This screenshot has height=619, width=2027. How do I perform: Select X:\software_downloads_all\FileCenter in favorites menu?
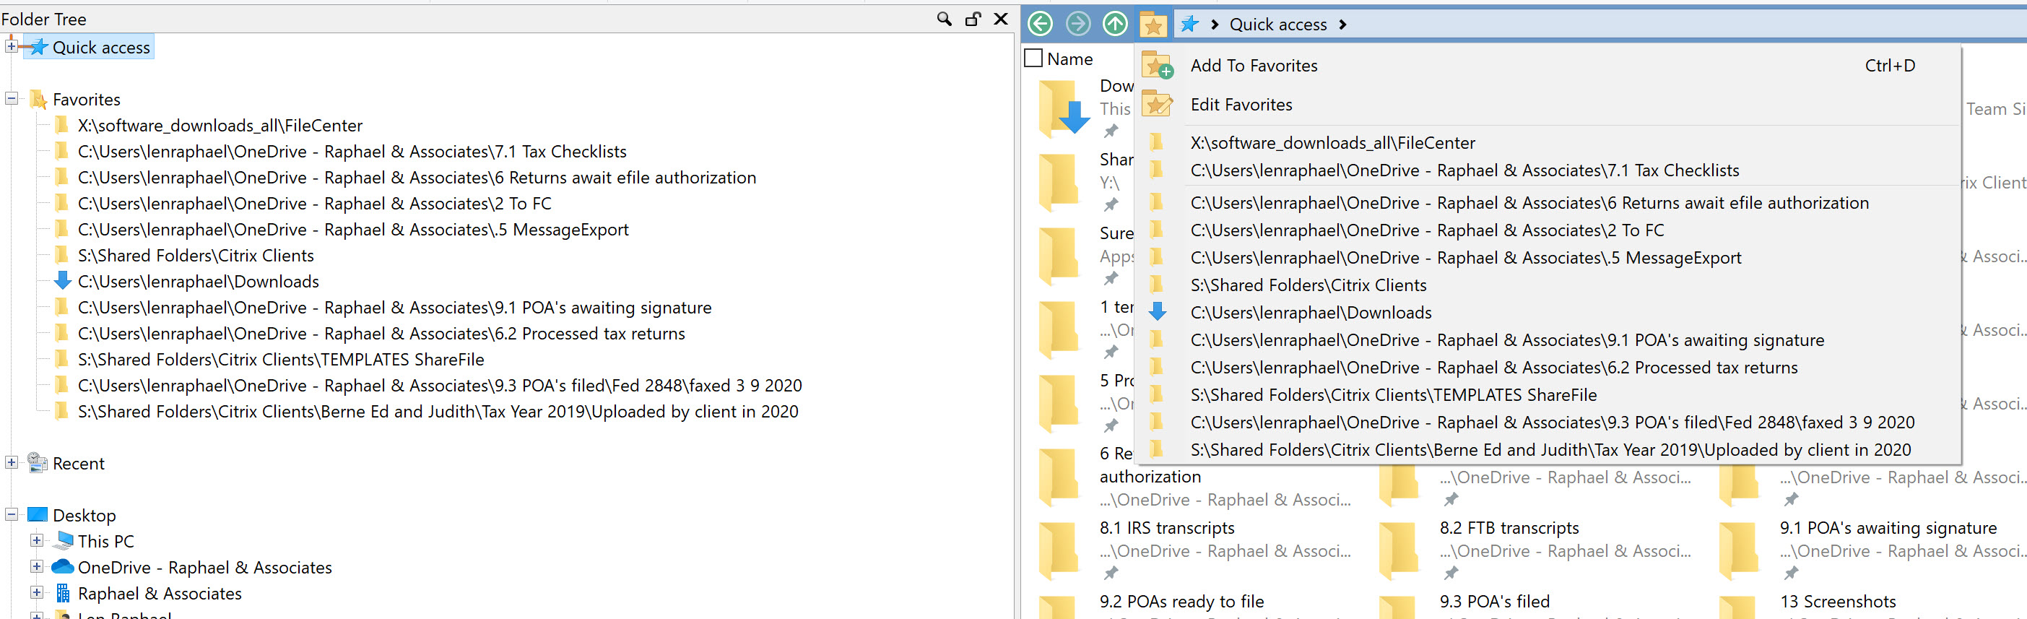[1548, 142]
